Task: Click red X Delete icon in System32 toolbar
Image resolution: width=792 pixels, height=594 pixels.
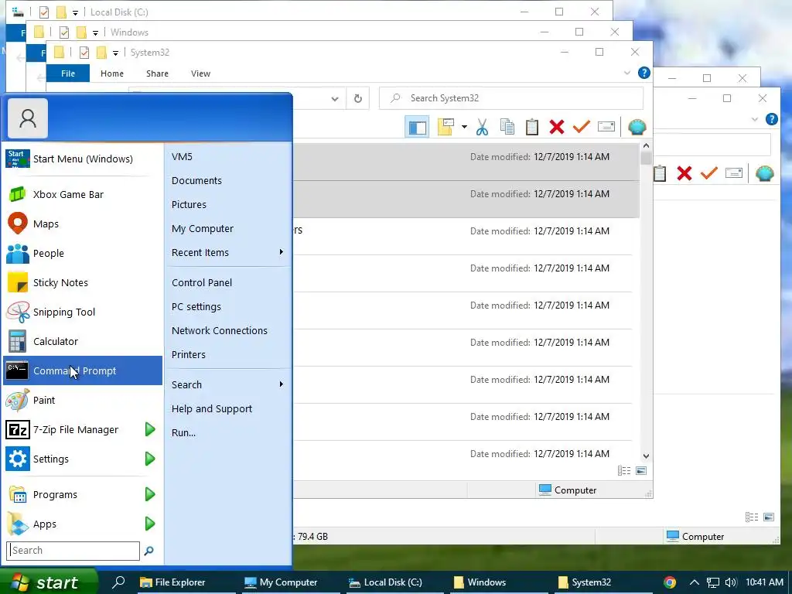Action: tap(557, 127)
